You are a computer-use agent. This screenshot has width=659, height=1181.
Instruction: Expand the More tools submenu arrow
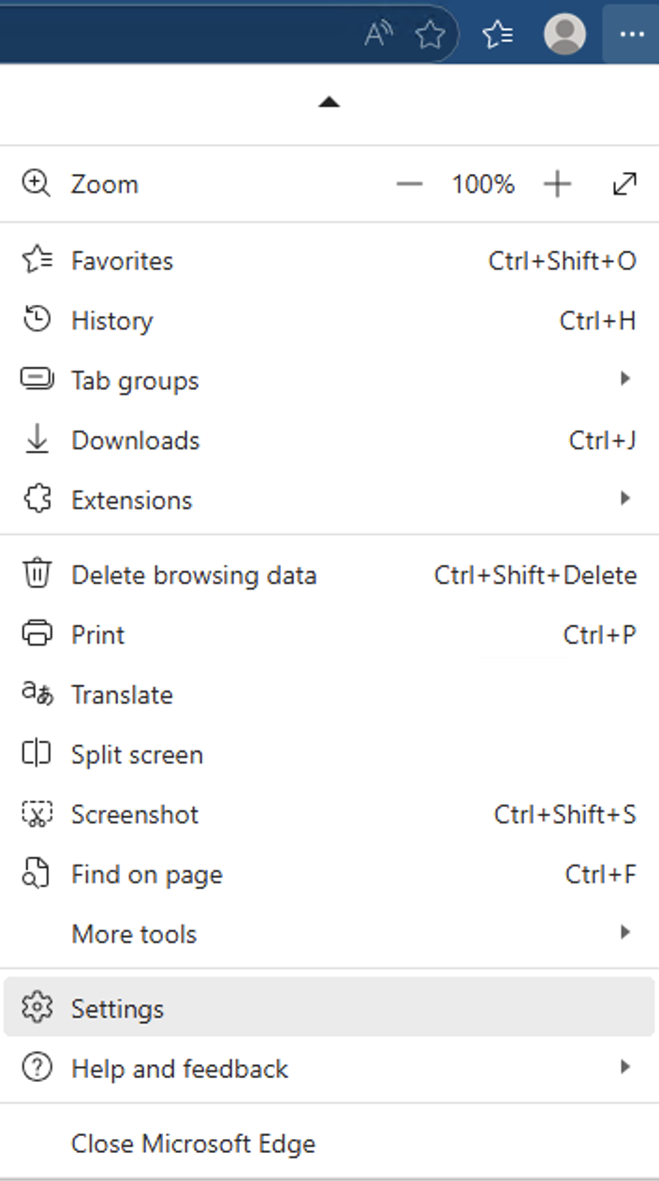624,933
